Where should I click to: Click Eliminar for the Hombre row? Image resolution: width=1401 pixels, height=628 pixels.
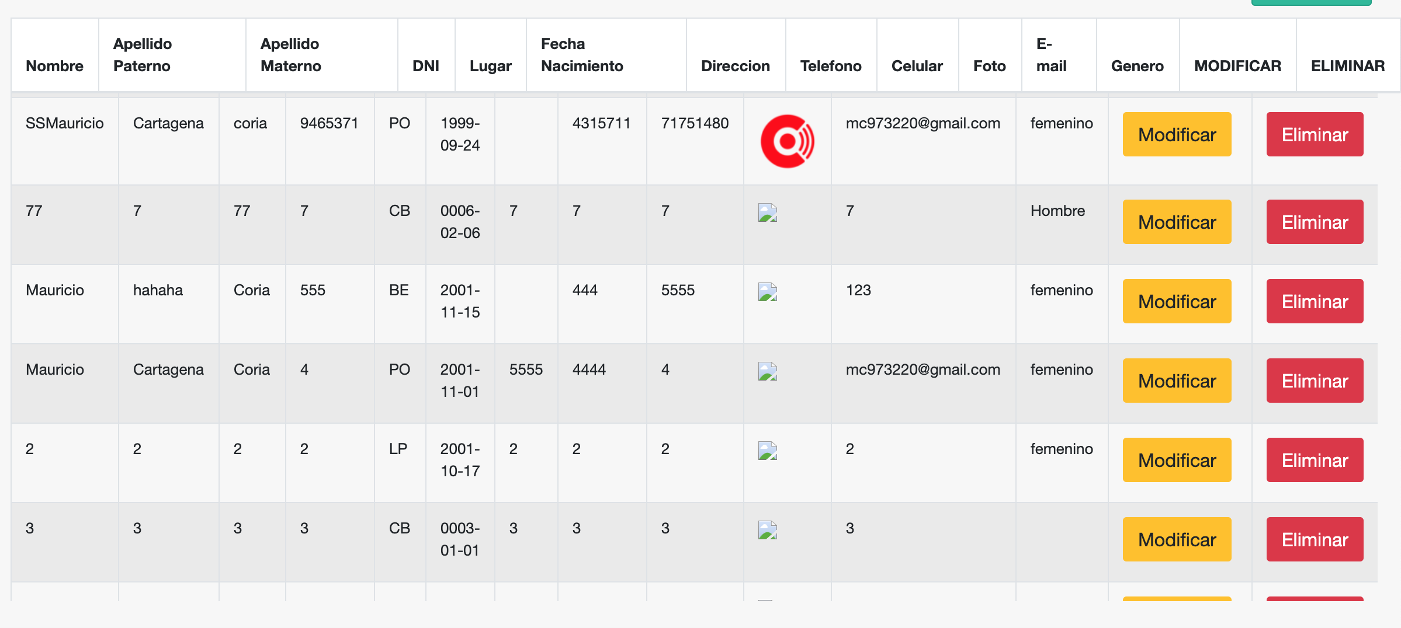[x=1315, y=222]
